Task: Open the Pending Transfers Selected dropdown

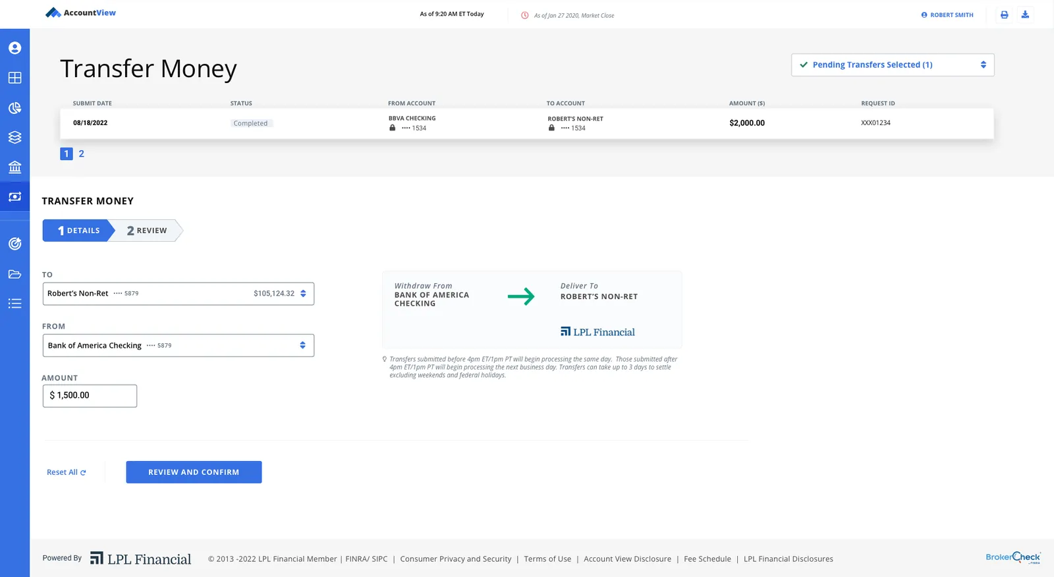Action: 893,65
